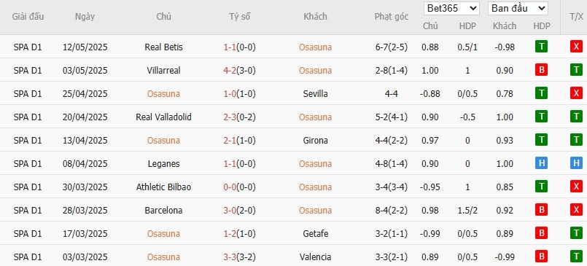Click the red B handicap badge in Valencia row
The image size is (587, 266).
(541, 257)
